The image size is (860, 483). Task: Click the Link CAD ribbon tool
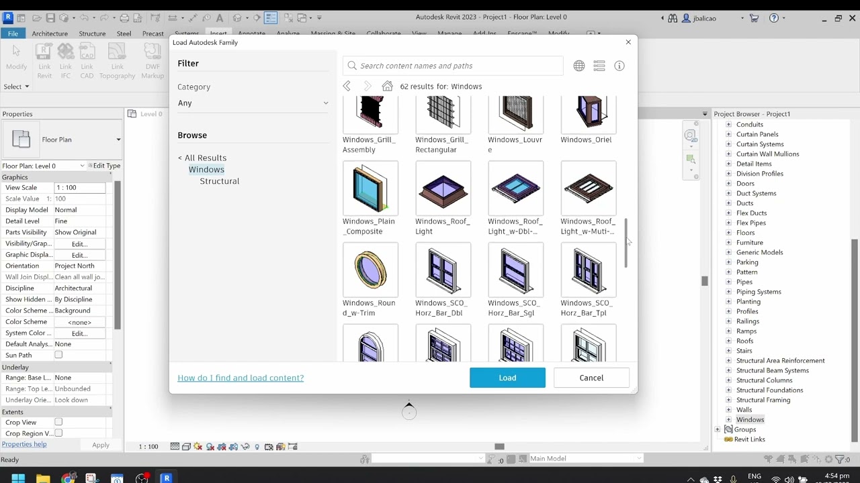[87, 61]
